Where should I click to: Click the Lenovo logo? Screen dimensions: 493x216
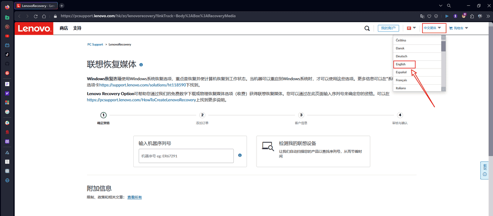tap(34, 28)
